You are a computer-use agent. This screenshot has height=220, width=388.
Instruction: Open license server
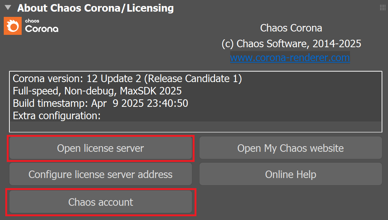pyautogui.click(x=100, y=148)
